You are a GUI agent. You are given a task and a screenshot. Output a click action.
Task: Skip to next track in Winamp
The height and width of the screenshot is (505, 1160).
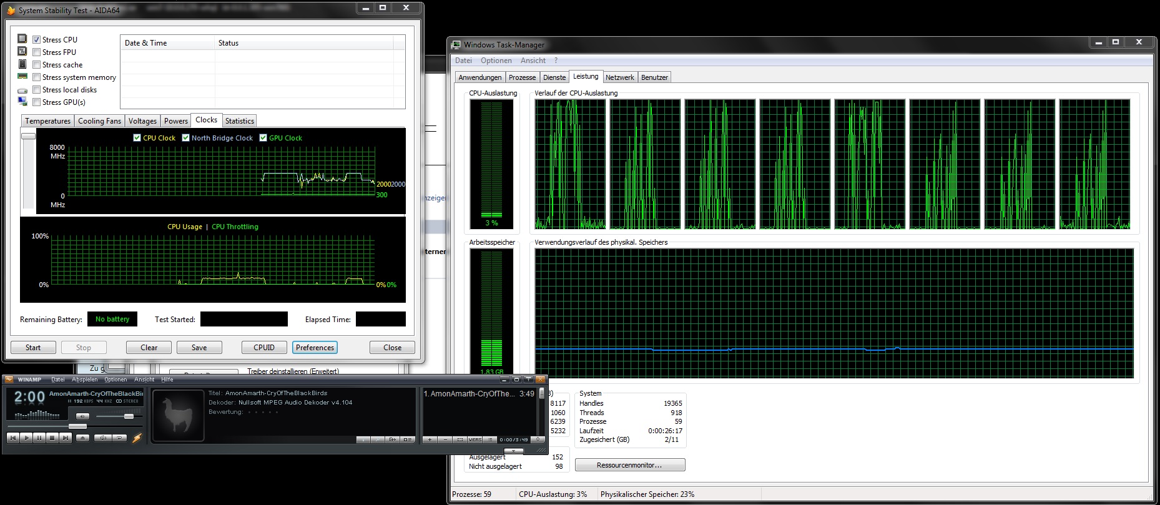coord(66,438)
